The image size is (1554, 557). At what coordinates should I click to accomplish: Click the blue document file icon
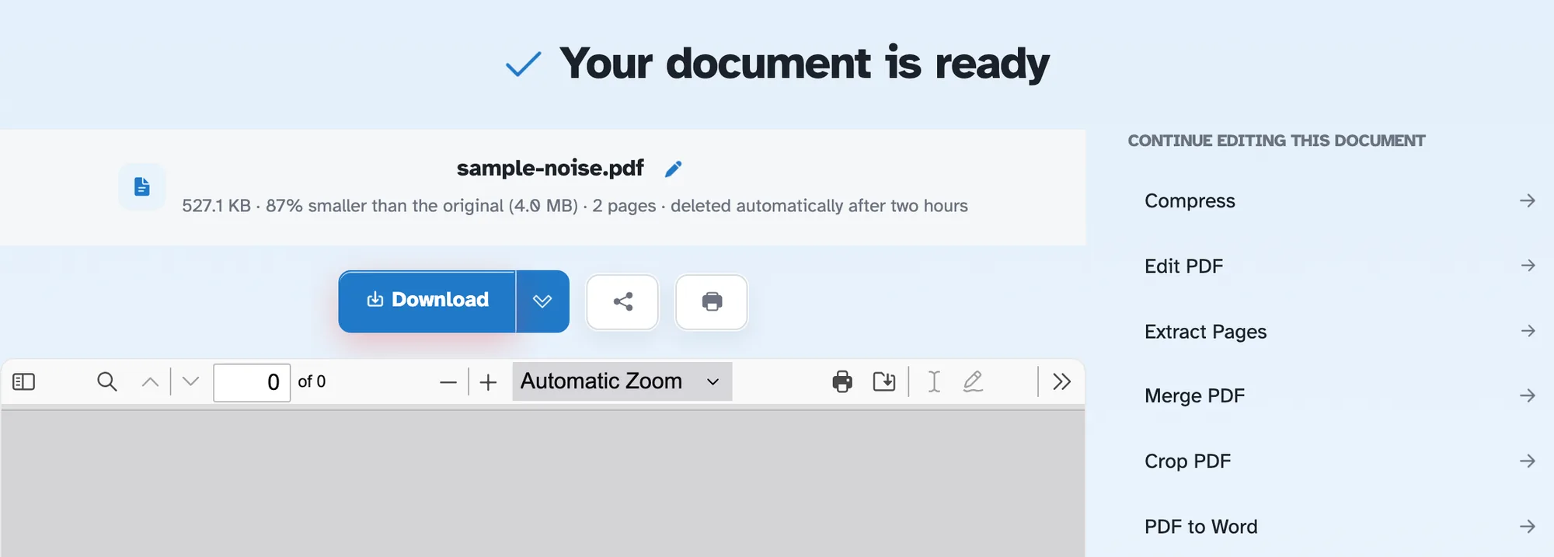pyautogui.click(x=141, y=186)
